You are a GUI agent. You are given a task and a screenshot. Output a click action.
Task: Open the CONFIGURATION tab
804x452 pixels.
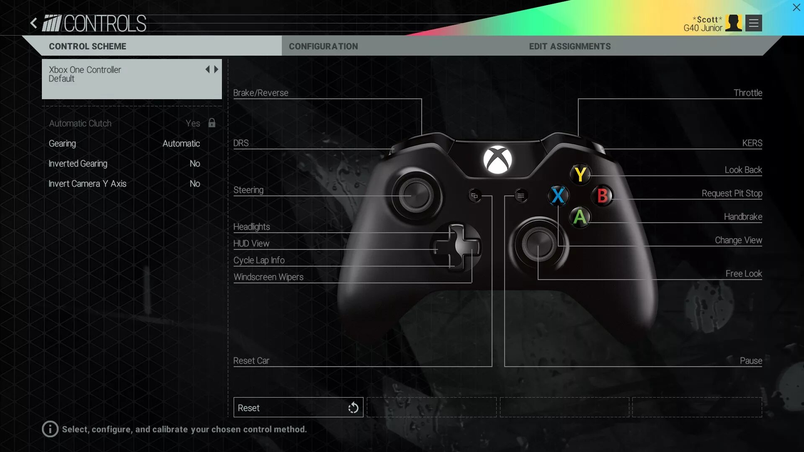coord(323,46)
